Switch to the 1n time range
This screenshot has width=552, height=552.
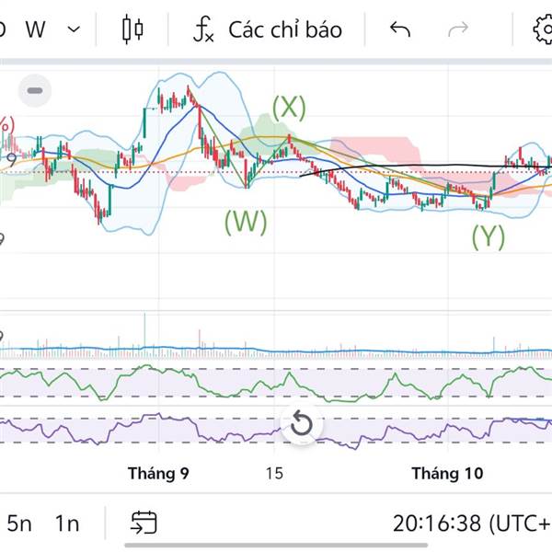tap(66, 523)
